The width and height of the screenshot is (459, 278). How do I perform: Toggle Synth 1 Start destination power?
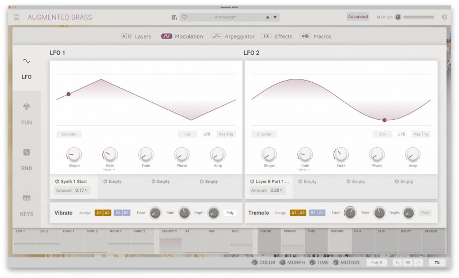(57, 181)
